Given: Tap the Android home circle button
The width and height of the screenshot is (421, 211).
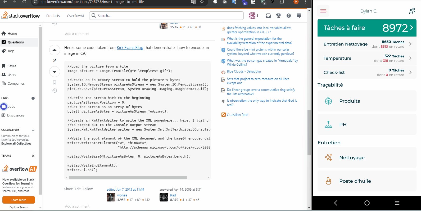Looking at the screenshot, I should (x=367, y=203).
